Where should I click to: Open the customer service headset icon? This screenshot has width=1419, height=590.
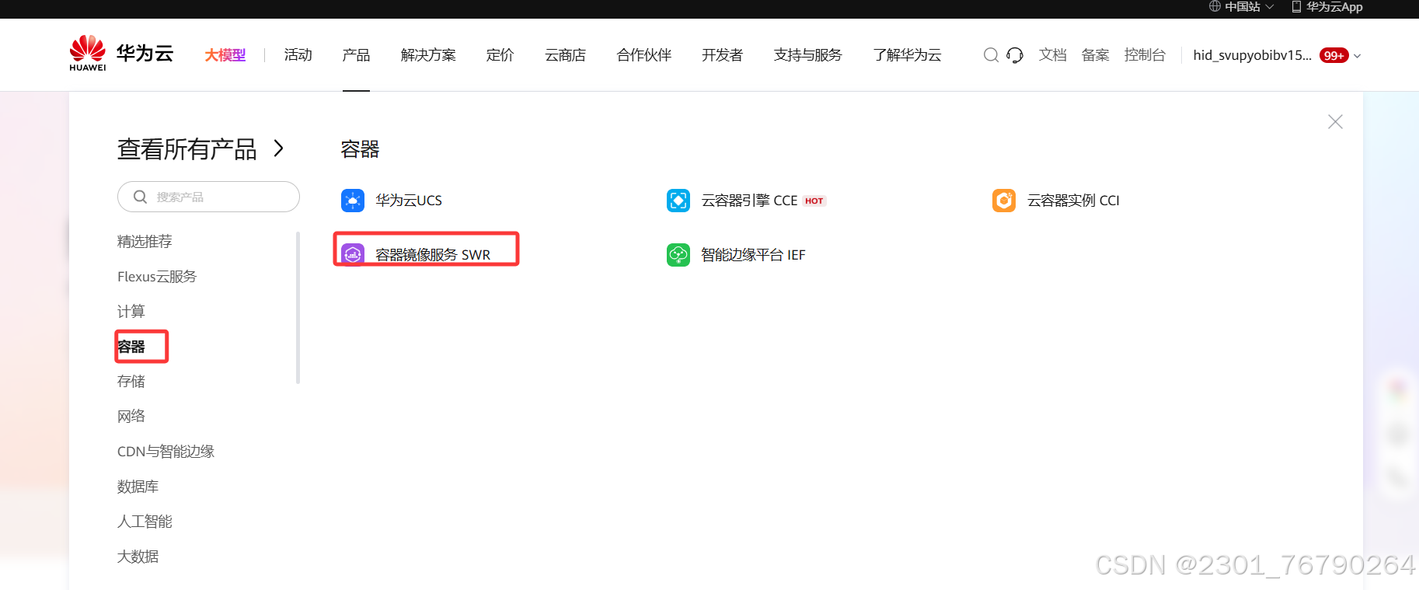[x=1015, y=55]
